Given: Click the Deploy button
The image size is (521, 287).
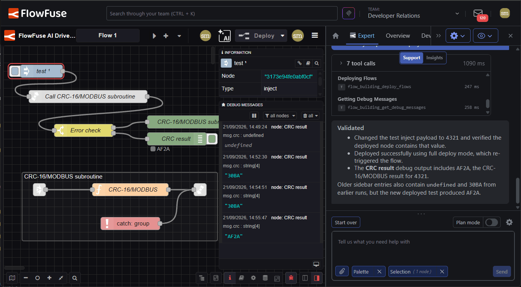Looking at the screenshot, I should tap(256, 36).
